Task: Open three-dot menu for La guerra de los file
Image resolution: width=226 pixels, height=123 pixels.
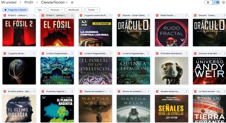Action: click(34, 54)
